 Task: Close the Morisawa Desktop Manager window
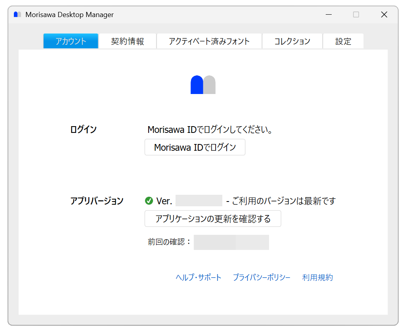point(384,14)
